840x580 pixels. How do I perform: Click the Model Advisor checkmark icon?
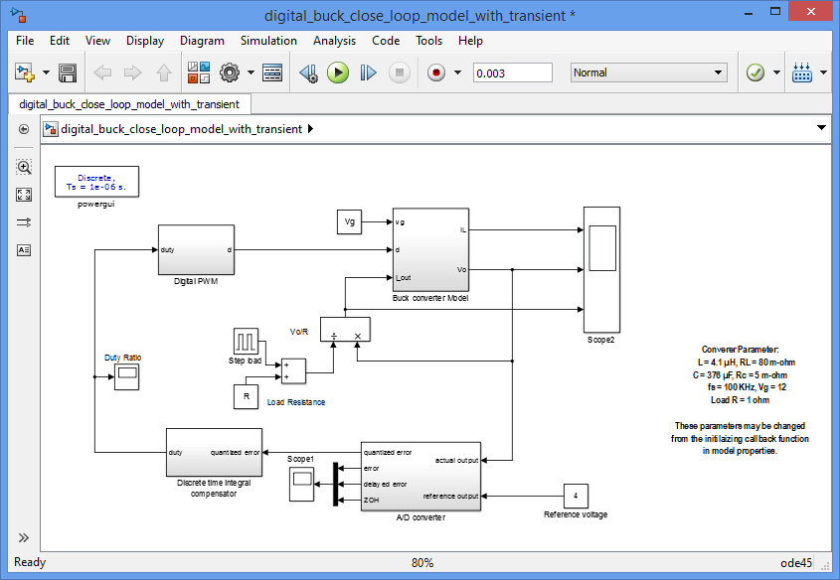pyautogui.click(x=756, y=72)
